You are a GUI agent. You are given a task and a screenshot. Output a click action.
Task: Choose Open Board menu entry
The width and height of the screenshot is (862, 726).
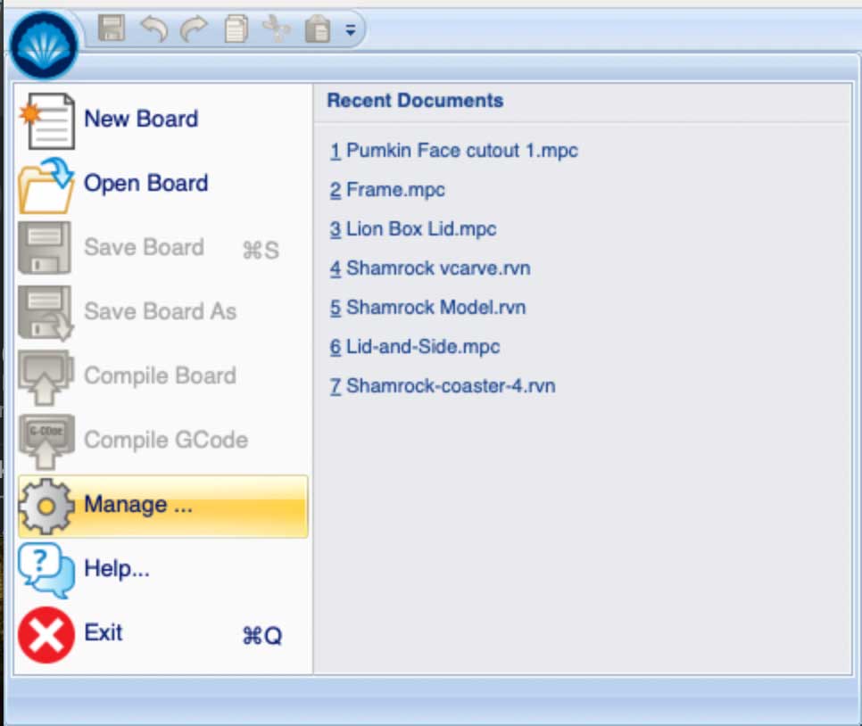[145, 183]
